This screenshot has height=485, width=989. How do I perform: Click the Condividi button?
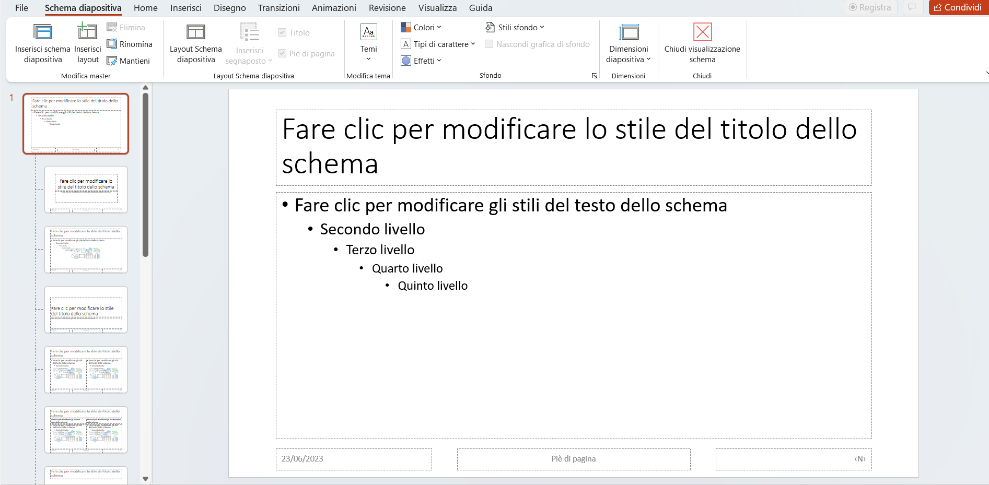[958, 8]
